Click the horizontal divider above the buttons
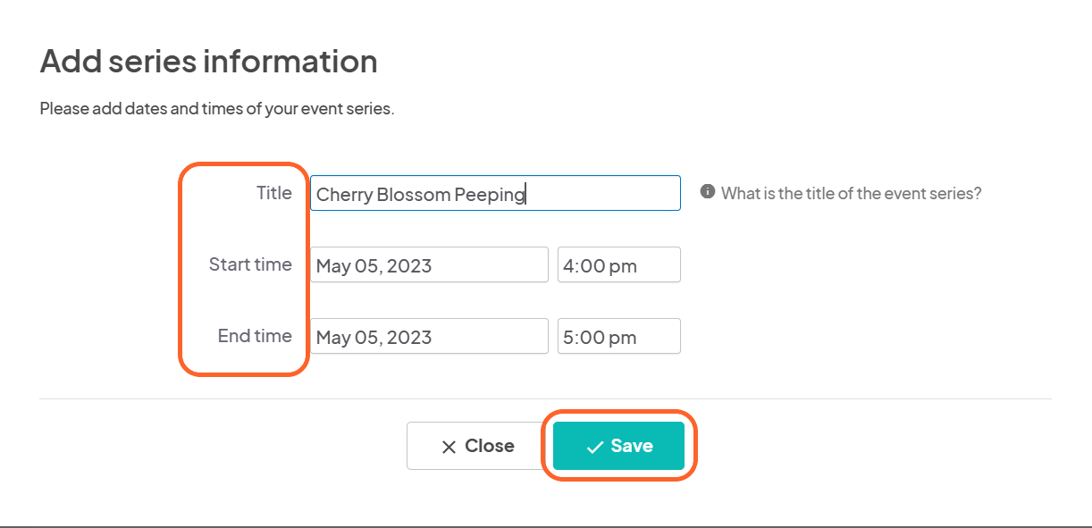The image size is (1092, 528). coord(545,398)
